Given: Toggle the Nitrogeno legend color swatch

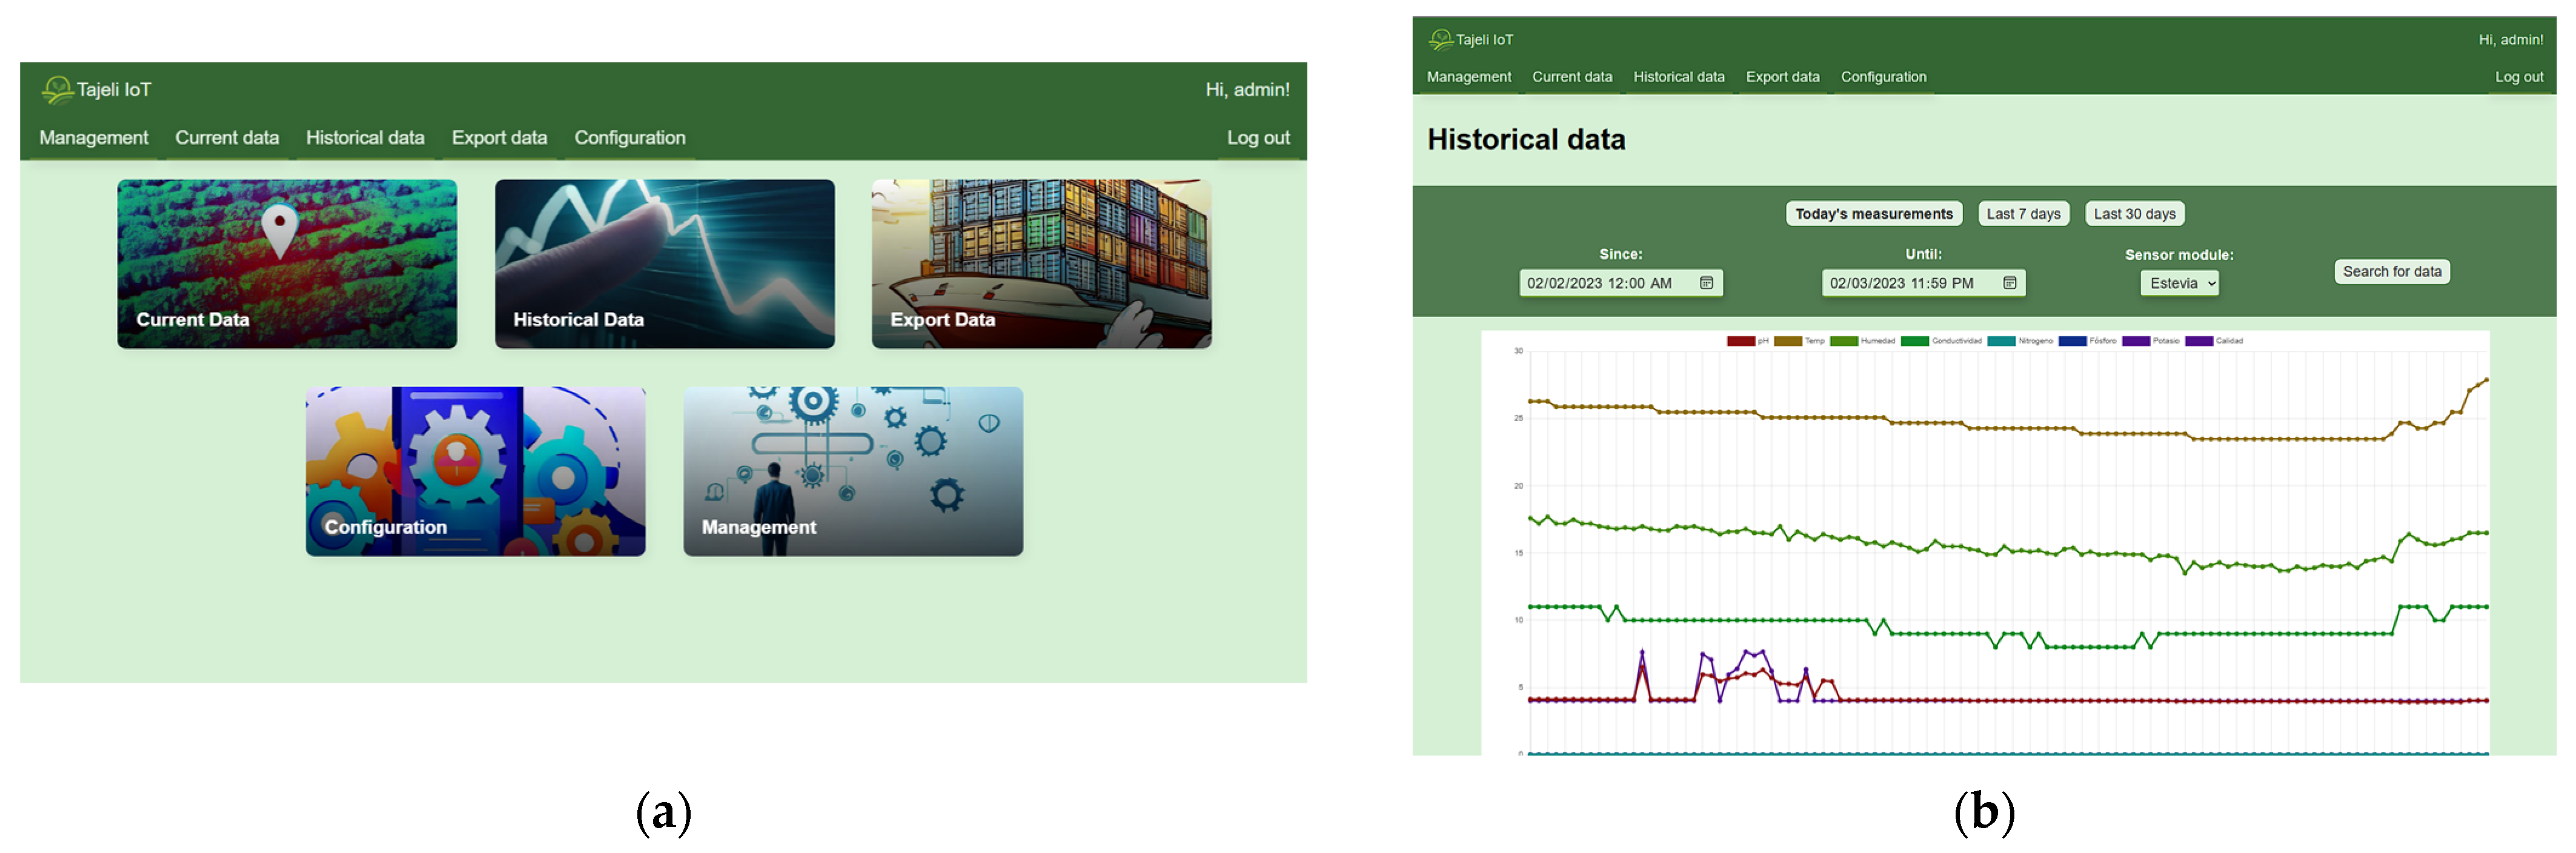Looking at the screenshot, I should pyautogui.click(x=2001, y=341).
